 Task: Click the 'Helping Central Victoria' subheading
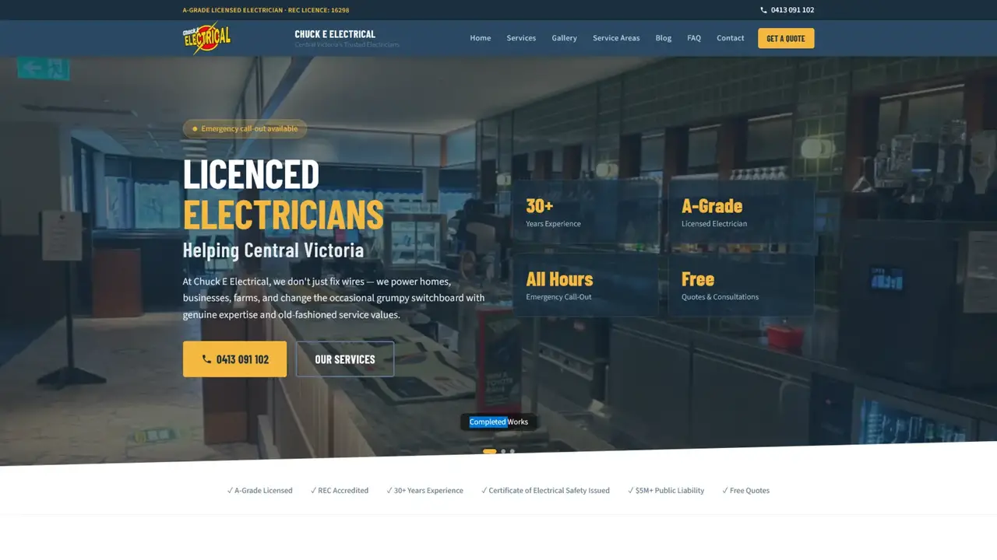point(273,250)
